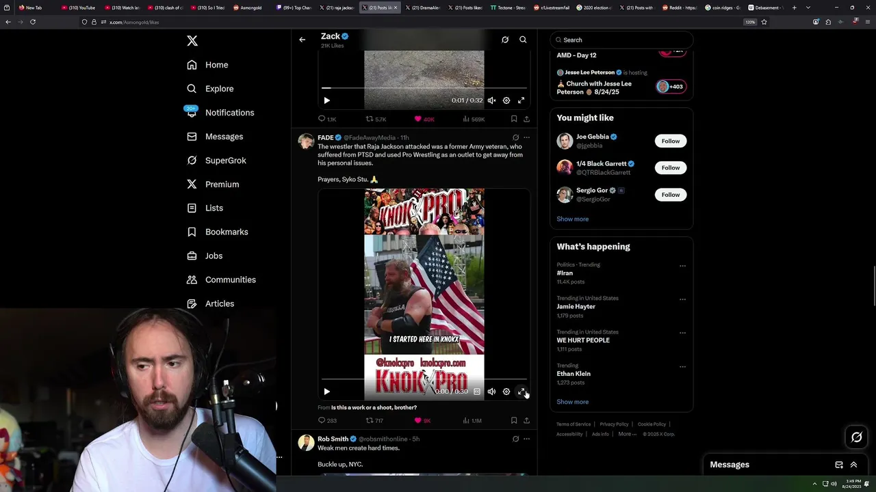Bookmark FADE's post
Viewport: 876px width, 492px height.
tap(514, 420)
